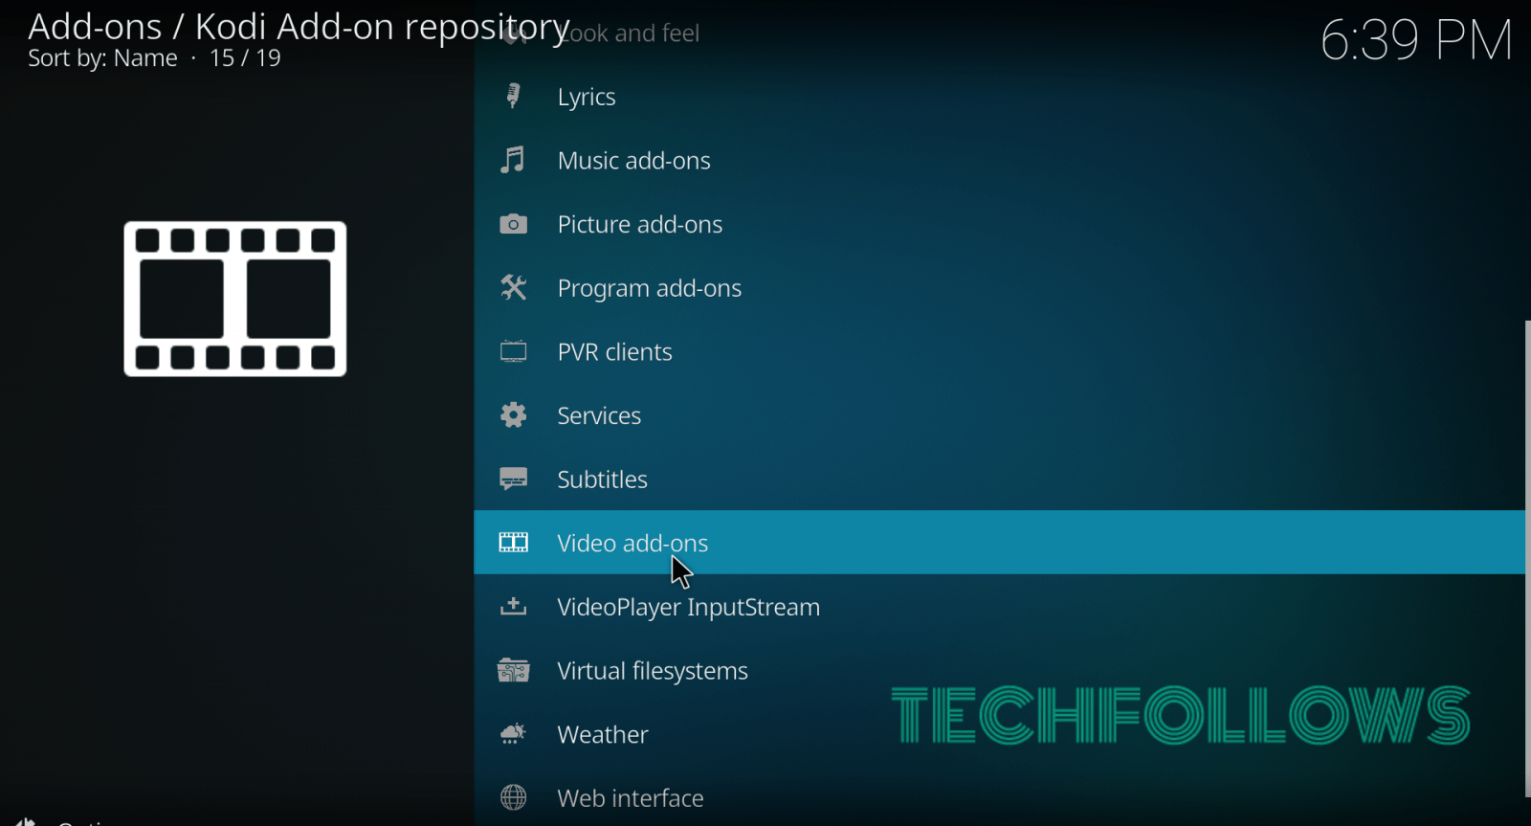Click the globe icon for Web interface
The height and width of the screenshot is (826, 1531).
point(514,797)
